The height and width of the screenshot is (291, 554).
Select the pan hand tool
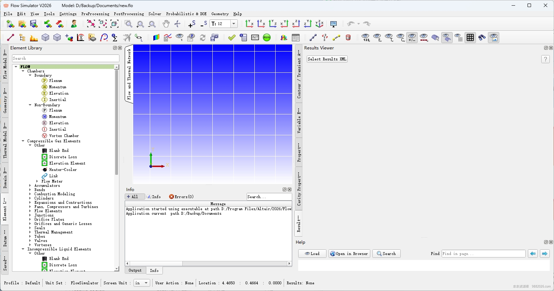pos(166,24)
